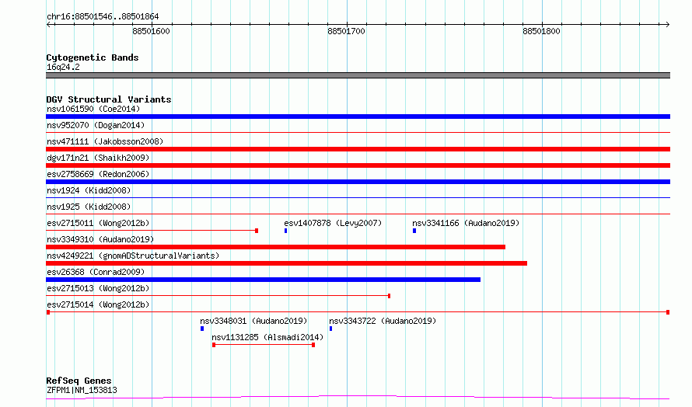Click the blue marker under nsv3343722

(330, 329)
